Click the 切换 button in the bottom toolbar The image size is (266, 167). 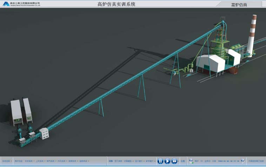111,161
